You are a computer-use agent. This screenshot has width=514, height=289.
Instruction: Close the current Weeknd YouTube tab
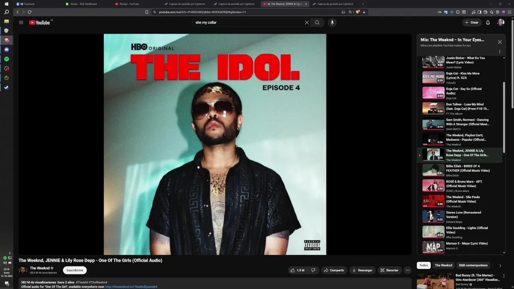306,4
